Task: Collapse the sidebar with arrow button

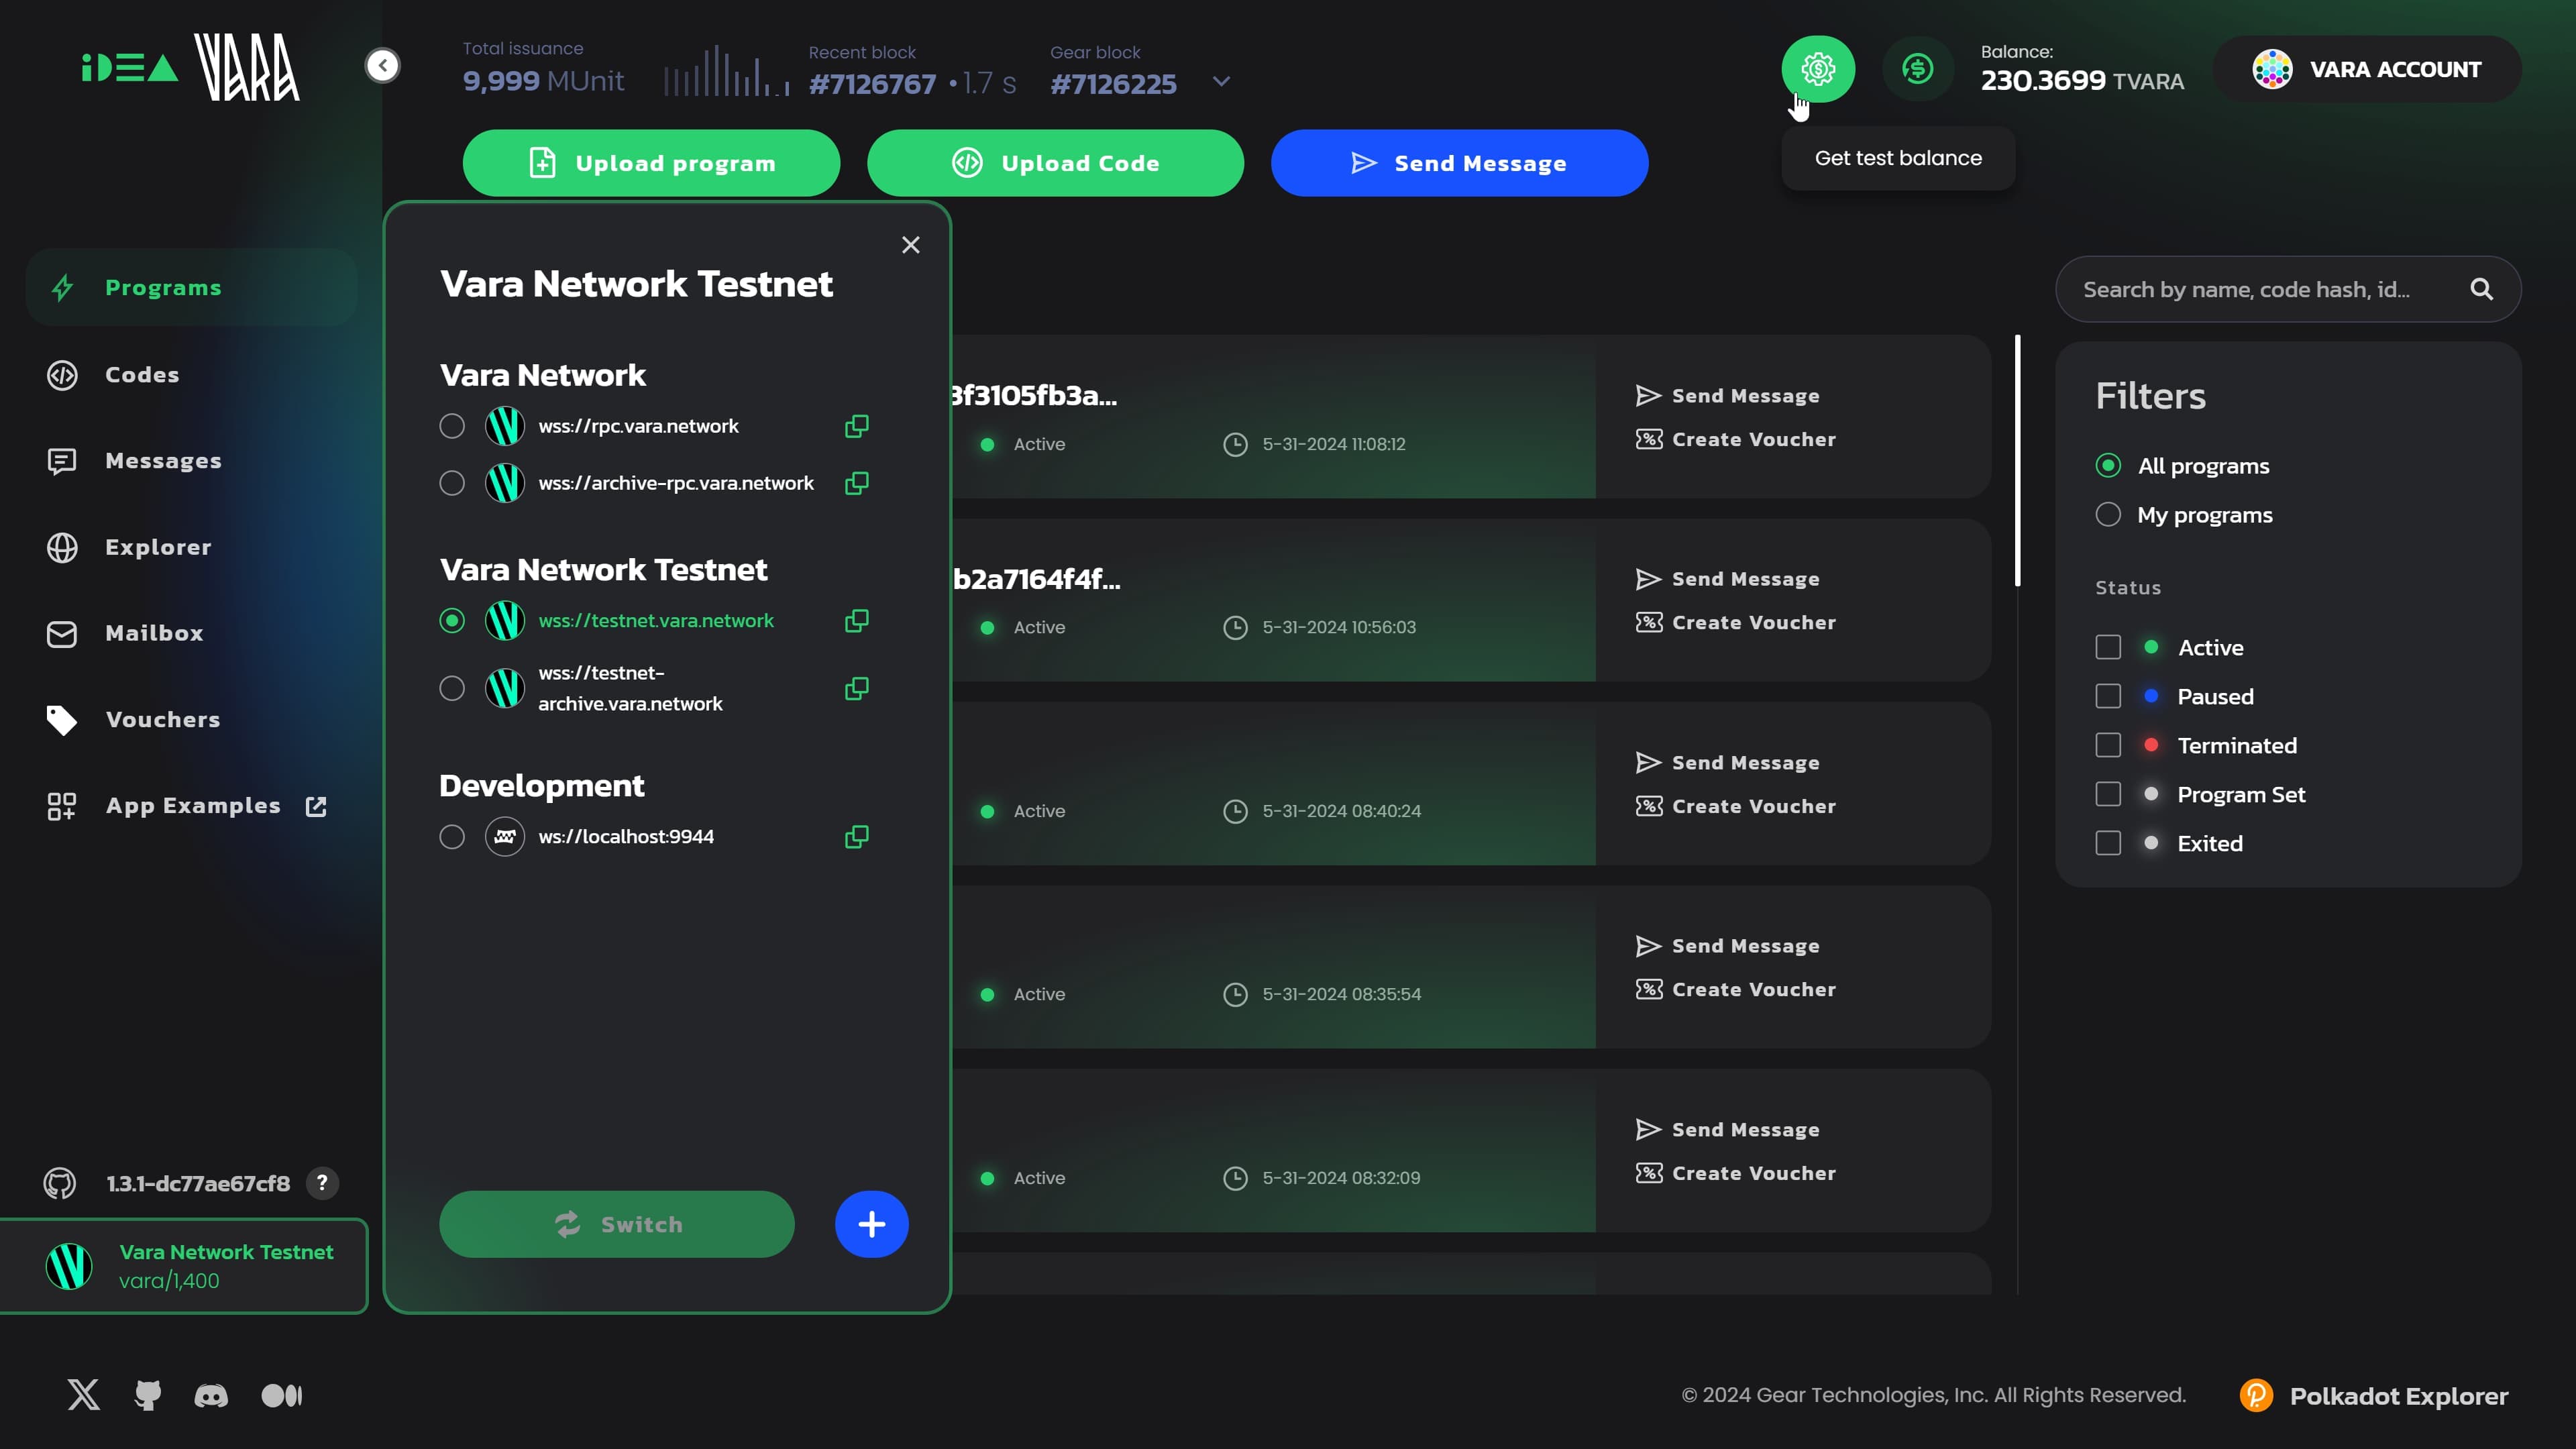Action: (x=382, y=66)
